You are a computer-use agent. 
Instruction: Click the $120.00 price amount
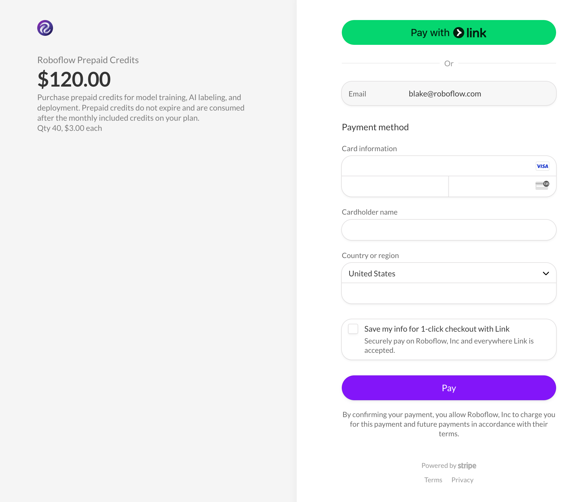[x=74, y=79]
